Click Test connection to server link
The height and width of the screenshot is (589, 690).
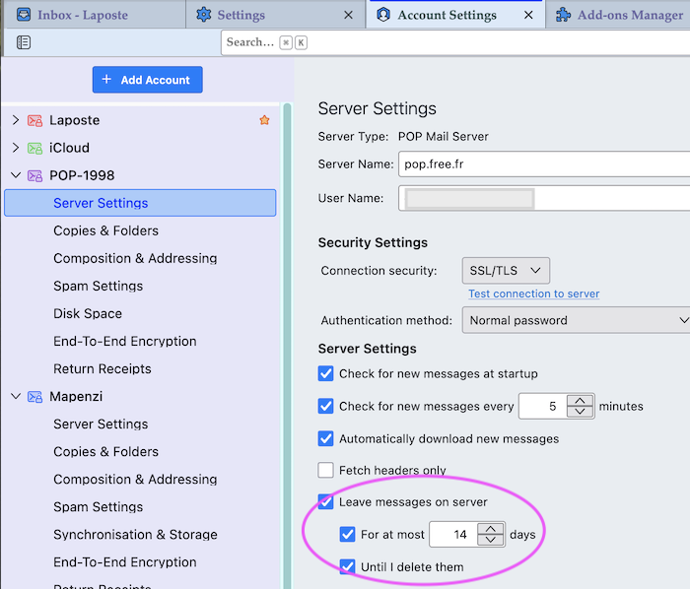pyautogui.click(x=534, y=294)
